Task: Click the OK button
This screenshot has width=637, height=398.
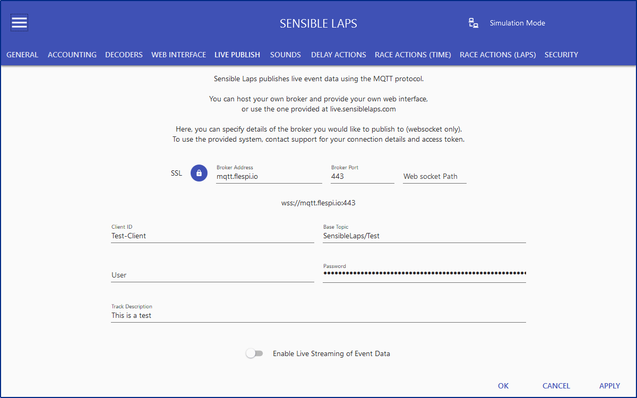Action: pos(503,386)
